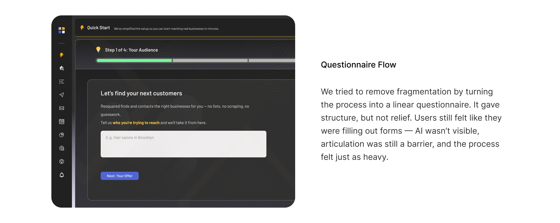
Task: Click the radar report sidebar icon
Action: click(x=62, y=148)
